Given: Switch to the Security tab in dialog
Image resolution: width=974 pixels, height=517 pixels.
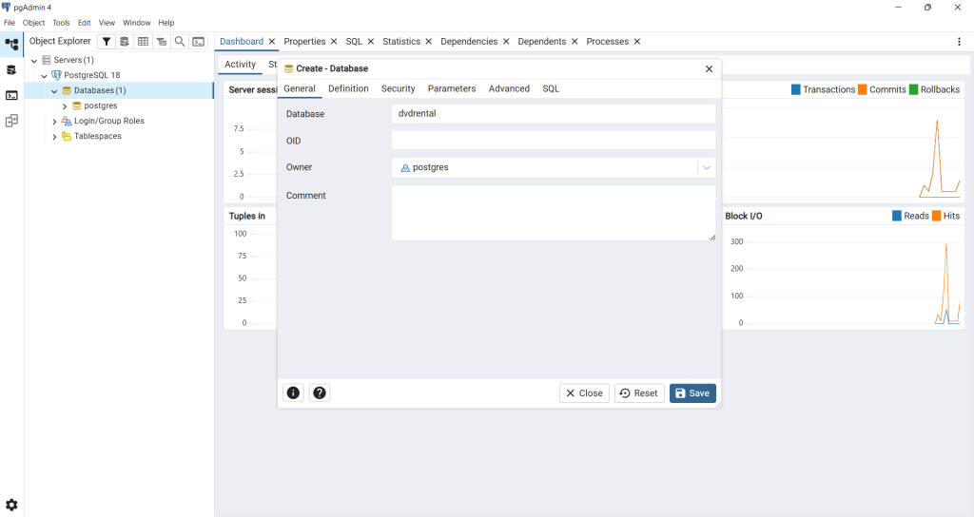Looking at the screenshot, I should pyautogui.click(x=399, y=88).
